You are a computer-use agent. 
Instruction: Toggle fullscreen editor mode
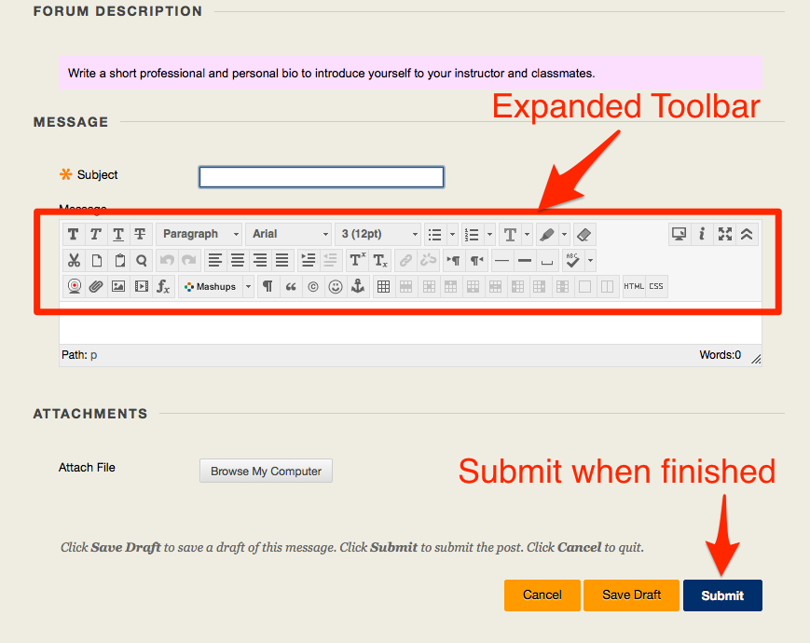click(x=725, y=235)
